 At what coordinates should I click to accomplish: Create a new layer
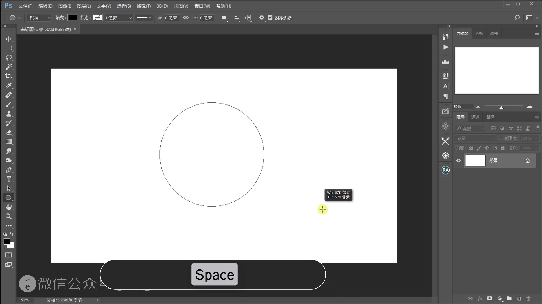(x=519, y=298)
